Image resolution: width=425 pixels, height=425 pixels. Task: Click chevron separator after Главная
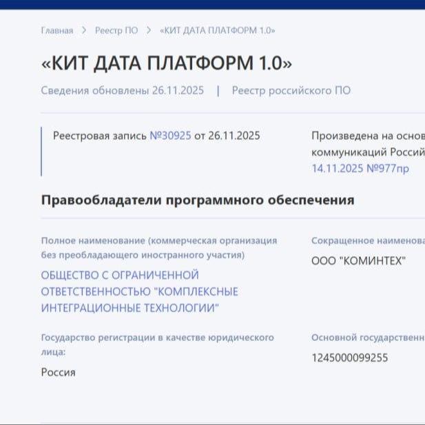coord(84,31)
